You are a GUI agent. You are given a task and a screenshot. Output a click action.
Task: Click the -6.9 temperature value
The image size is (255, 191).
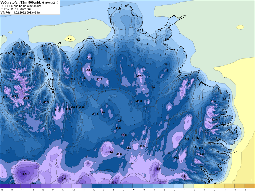coord(43,46)
